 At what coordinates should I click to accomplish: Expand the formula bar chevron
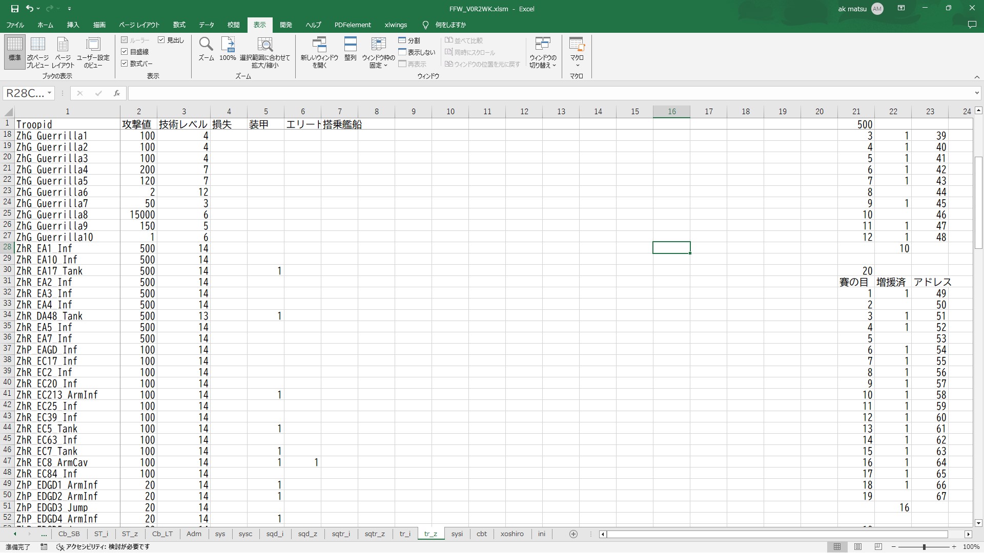(x=977, y=93)
